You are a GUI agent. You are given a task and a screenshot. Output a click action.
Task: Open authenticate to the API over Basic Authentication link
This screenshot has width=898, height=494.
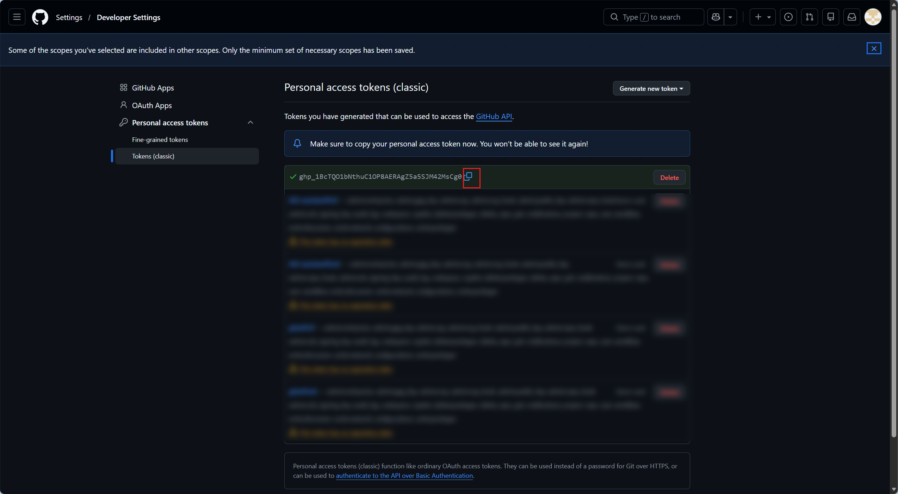click(x=404, y=476)
